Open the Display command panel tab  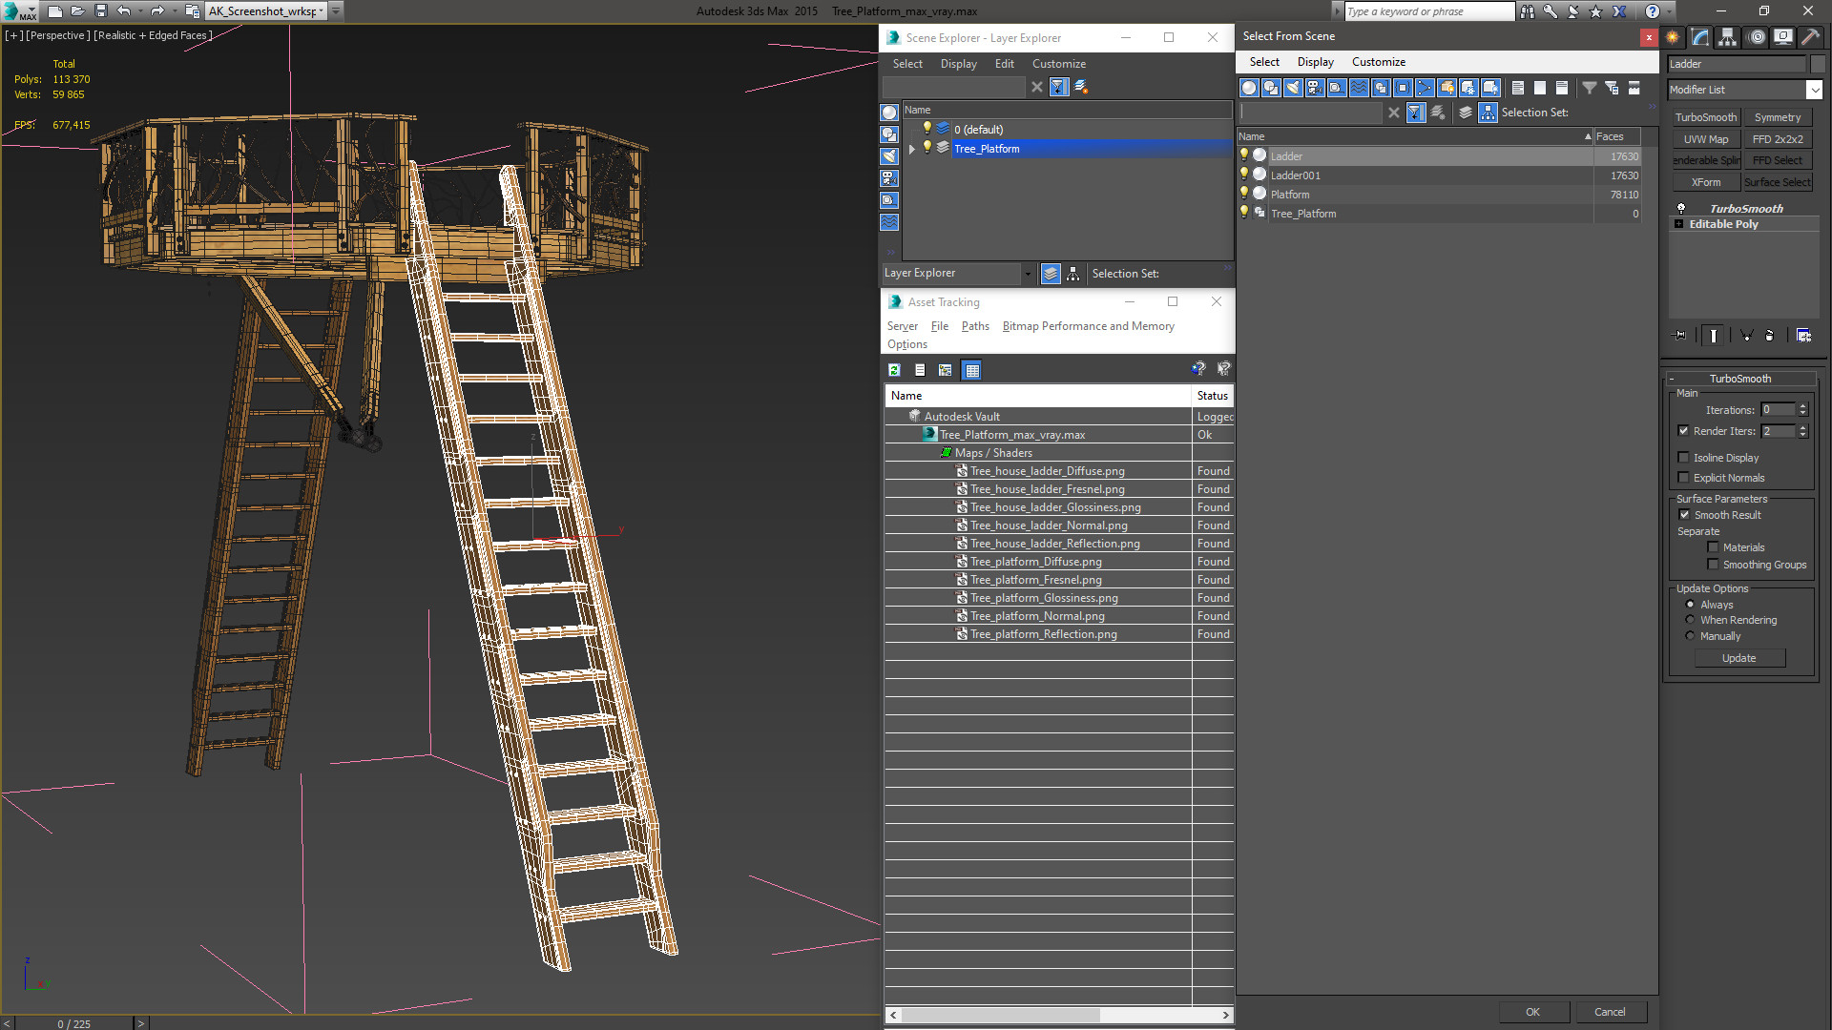coord(1782,37)
